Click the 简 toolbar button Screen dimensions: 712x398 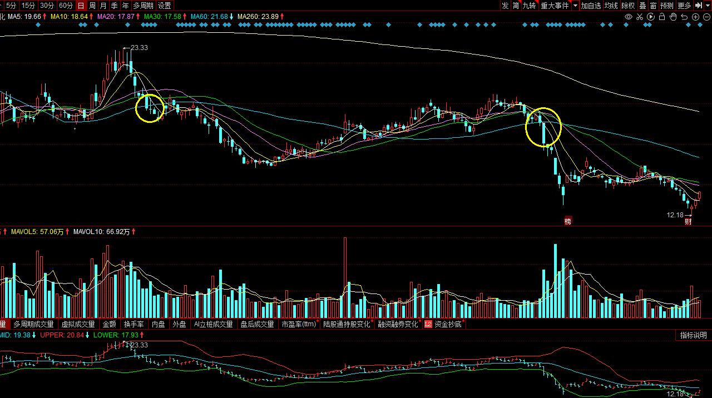[x=516, y=6]
